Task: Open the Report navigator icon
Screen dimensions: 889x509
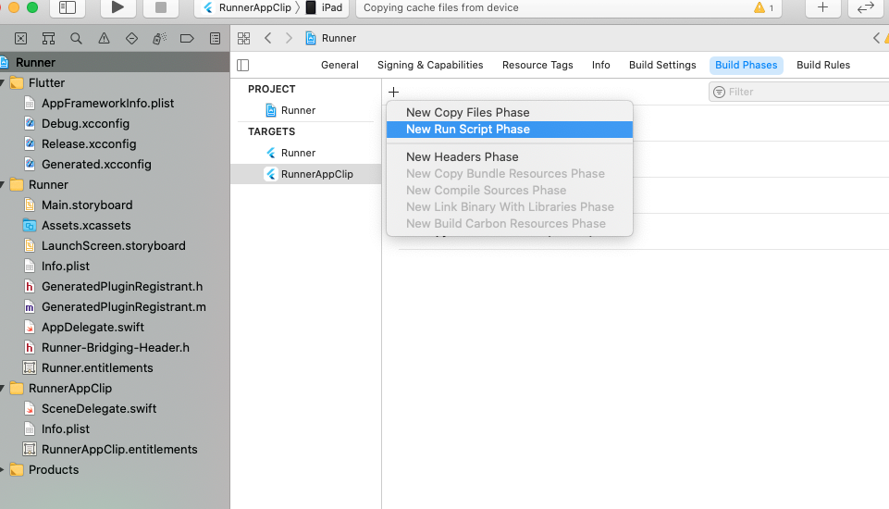Action: pos(215,39)
